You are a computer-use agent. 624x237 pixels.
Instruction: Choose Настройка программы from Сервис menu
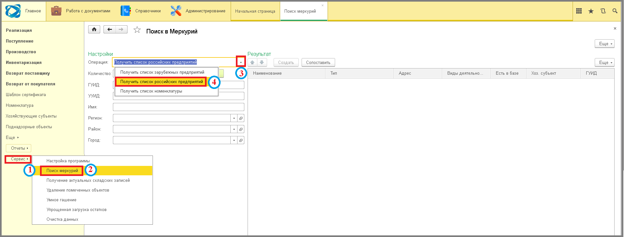point(92,161)
